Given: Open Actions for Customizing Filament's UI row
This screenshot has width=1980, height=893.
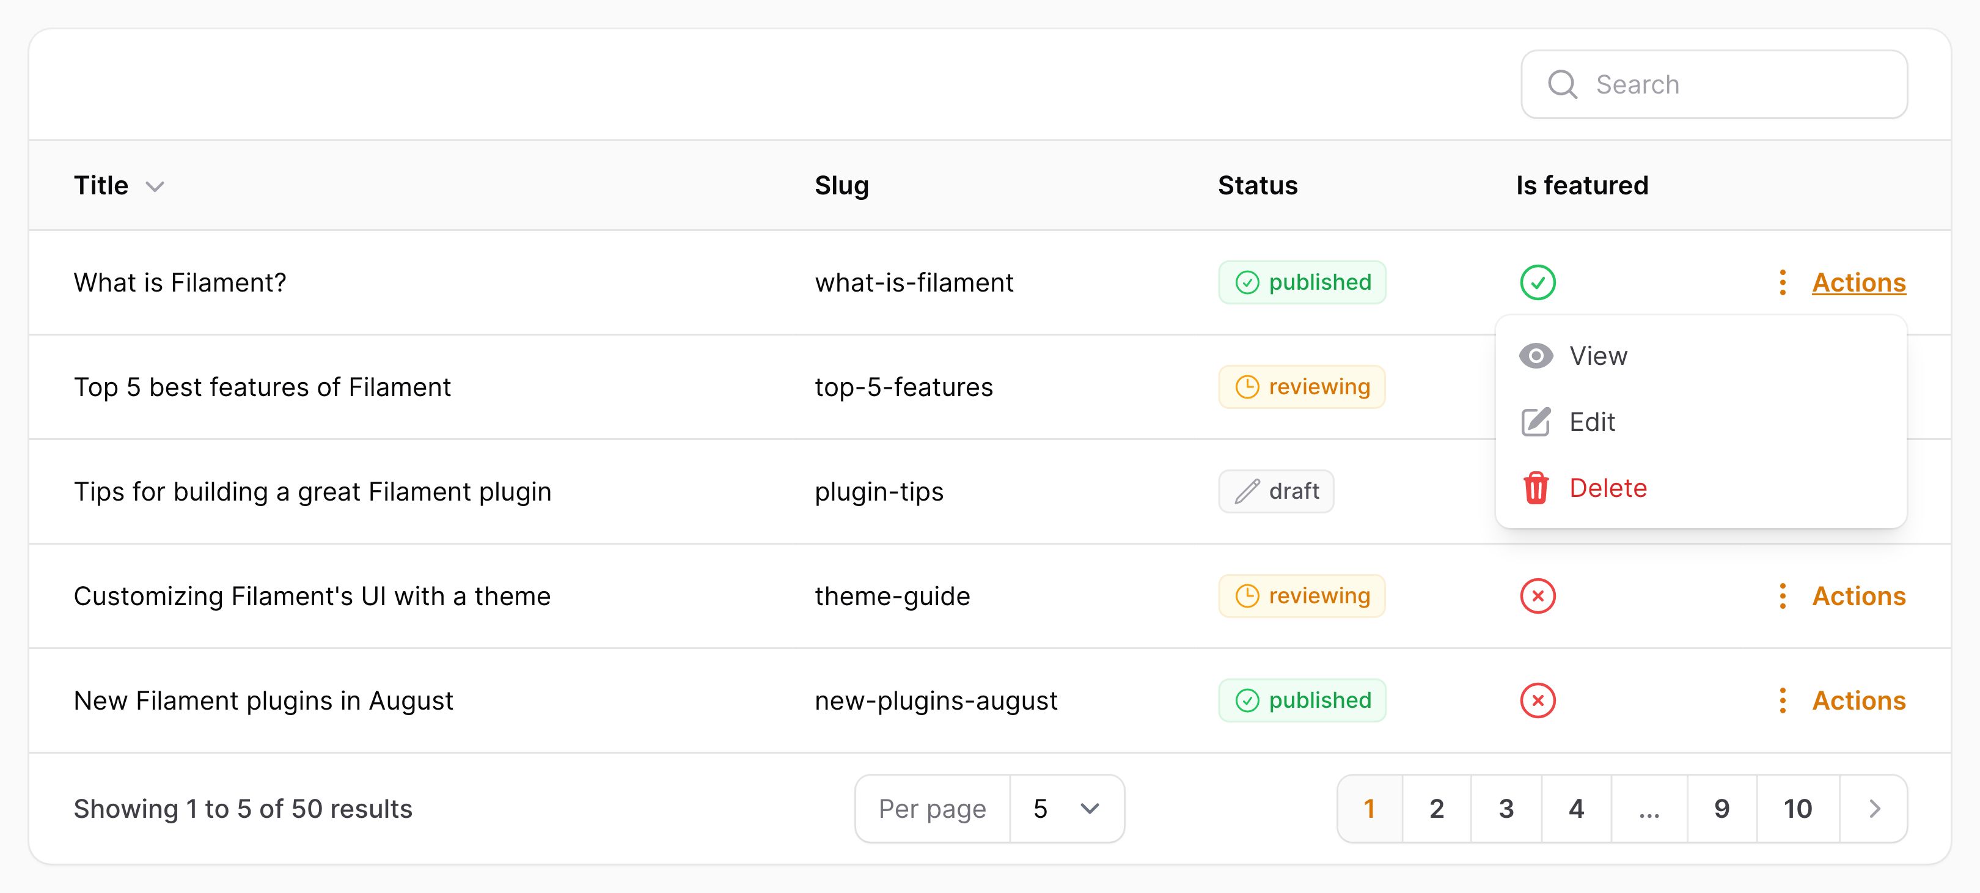Looking at the screenshot, I should tap(1858, 595).
